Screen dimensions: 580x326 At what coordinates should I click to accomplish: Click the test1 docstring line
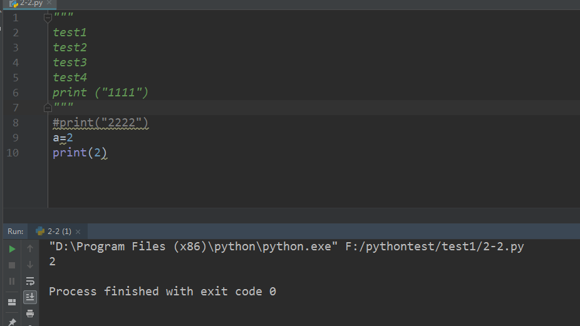tap(70, 33)
